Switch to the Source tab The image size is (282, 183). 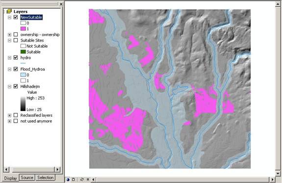27,178
